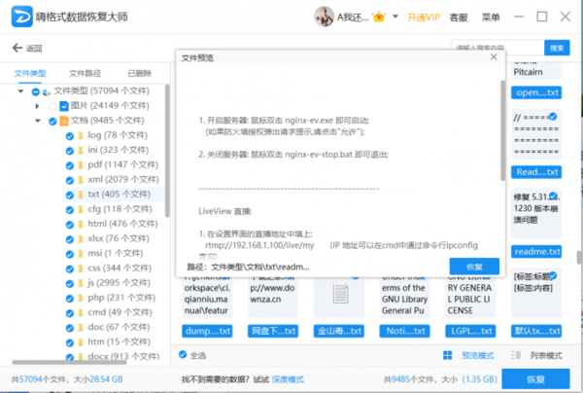Check the 图片 category checkbox
This screenshot has width=583, height=393.
[x=52, y=105]
